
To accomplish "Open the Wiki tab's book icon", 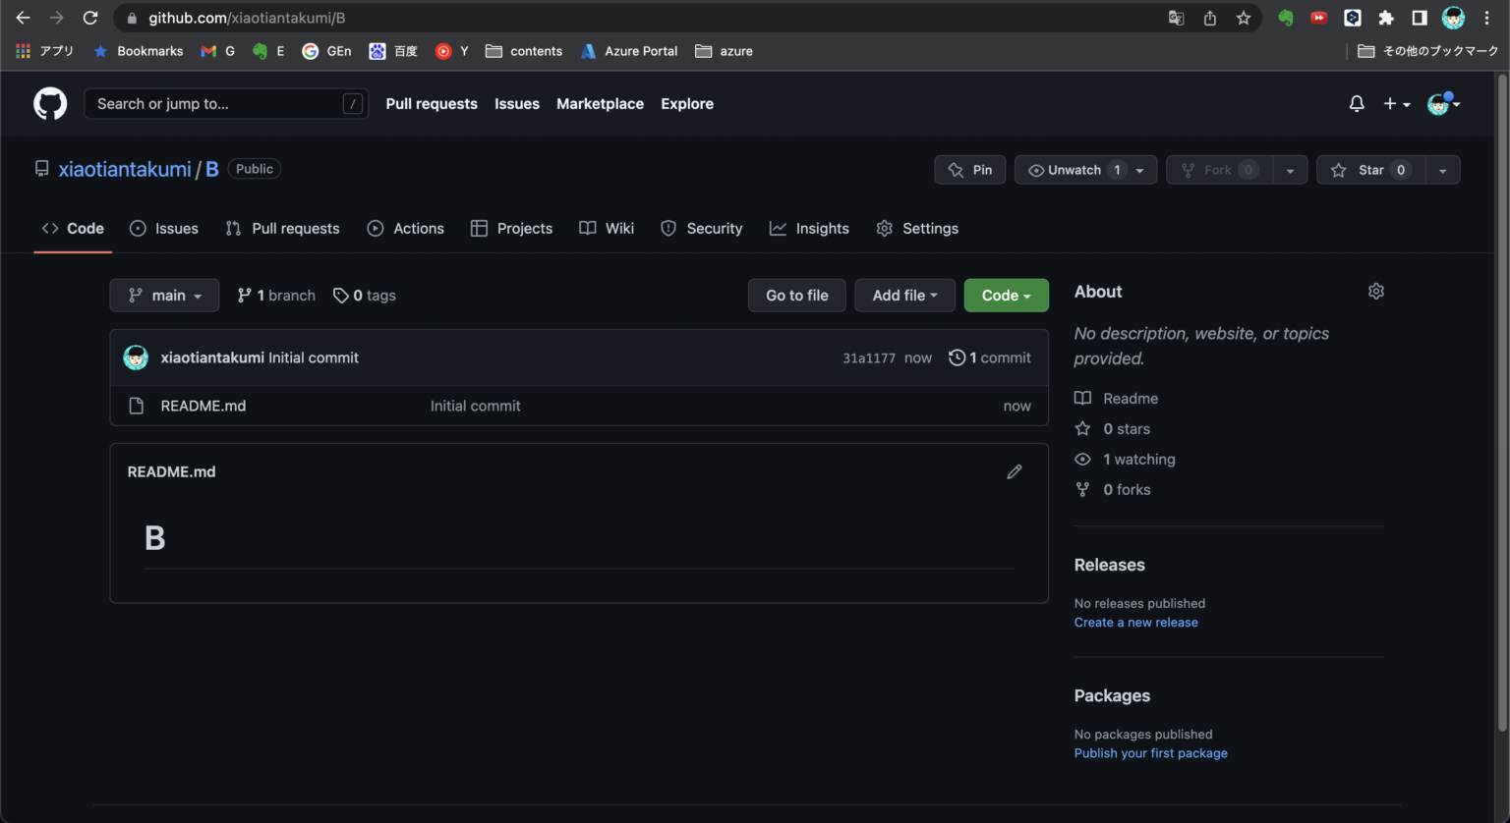I will pos(590,228).
